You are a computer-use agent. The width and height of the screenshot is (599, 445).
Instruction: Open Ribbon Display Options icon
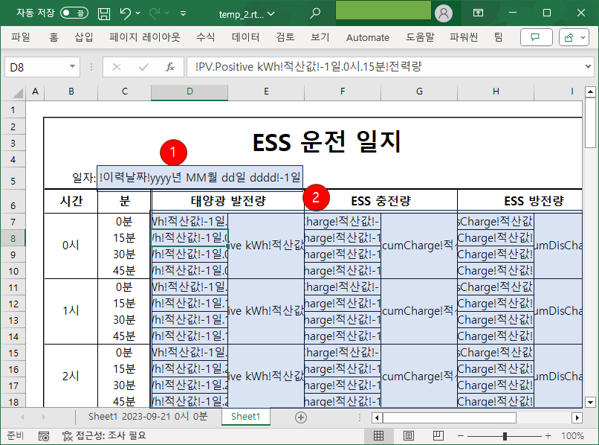click(x=478, y=13)
